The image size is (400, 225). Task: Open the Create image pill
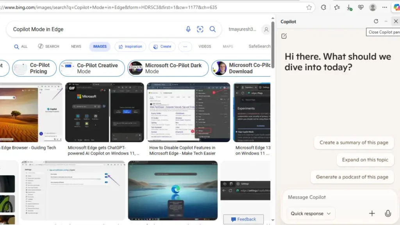click(x=162, y=47)
